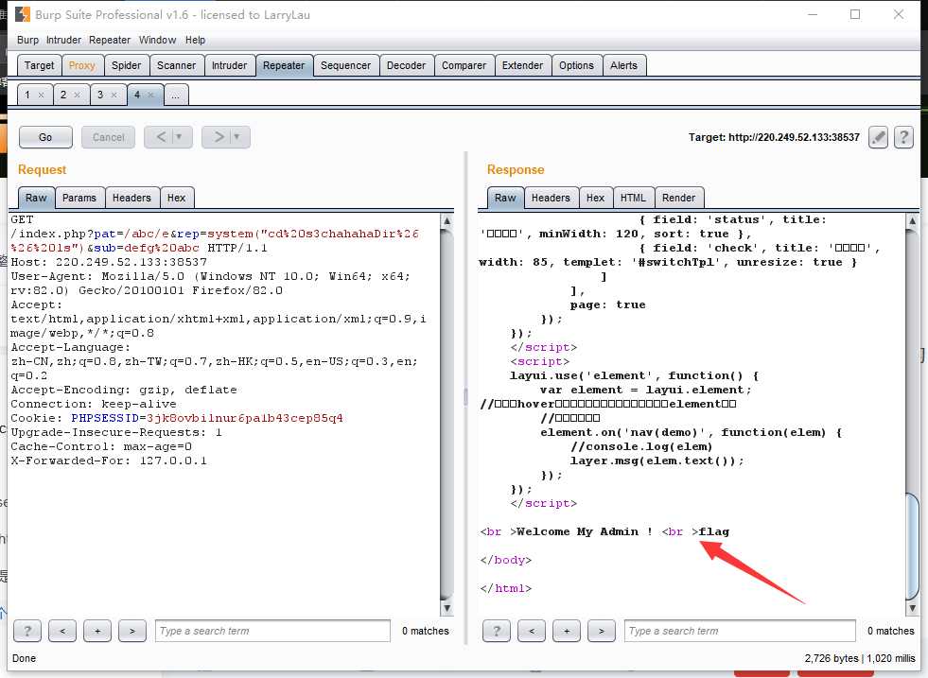Click request search plus options button
928x678 pixels.
coord(97,631)
